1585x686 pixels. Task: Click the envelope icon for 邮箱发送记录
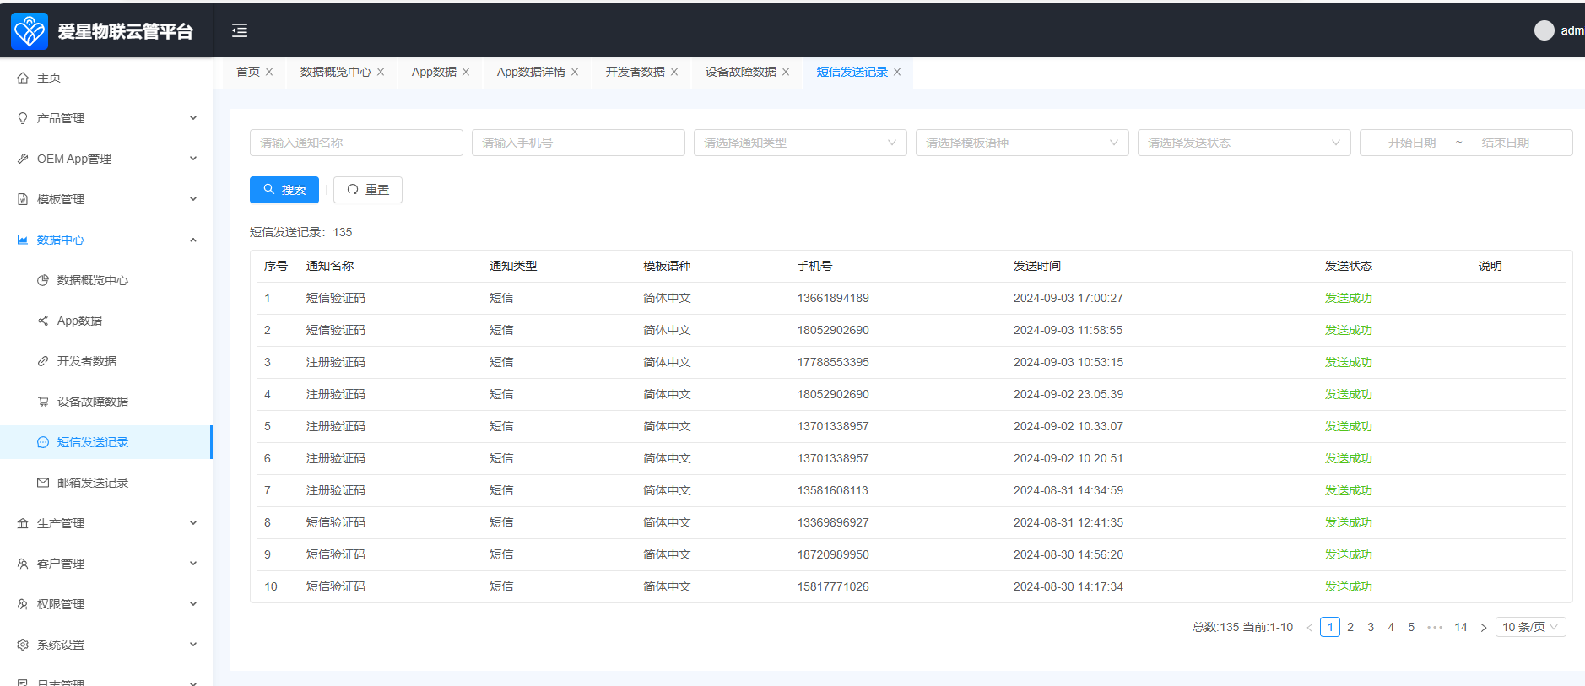pos(43,483)
